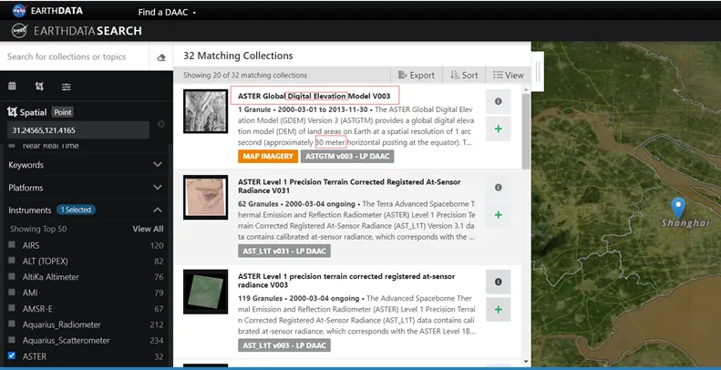Click the search for collections or topics field
721x370 pixels.
75,57
